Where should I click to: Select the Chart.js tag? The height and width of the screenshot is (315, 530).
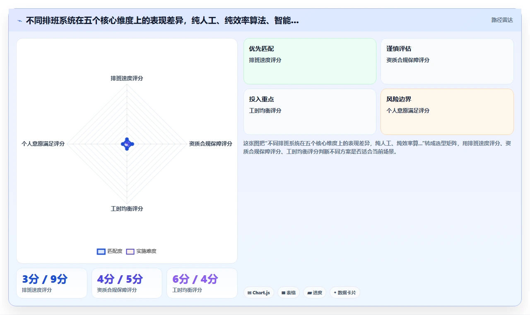coord(259,293)
